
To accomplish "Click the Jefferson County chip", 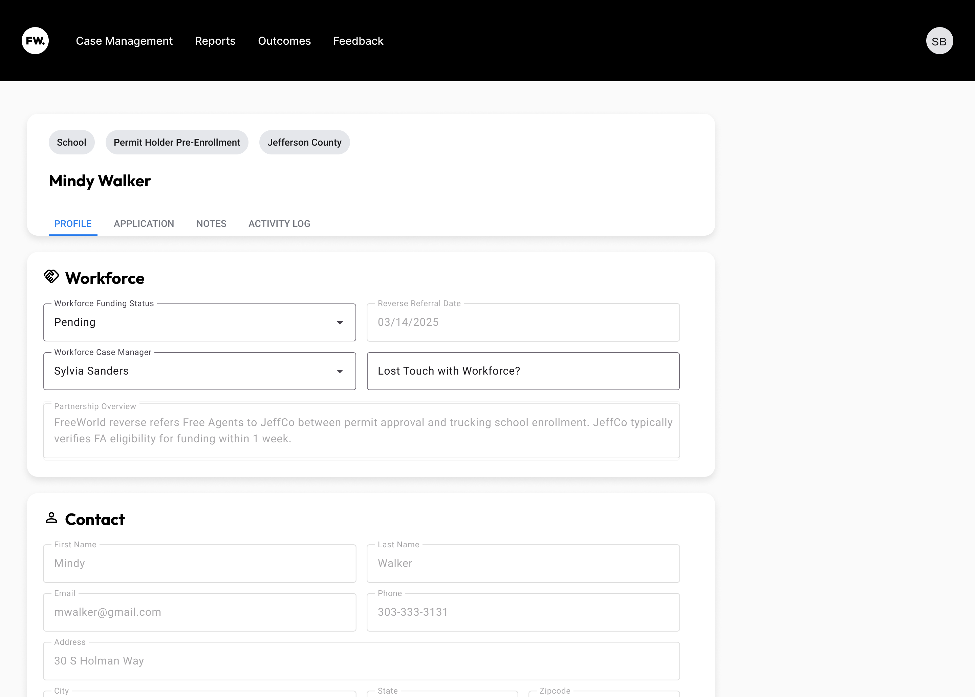I will tap(305, 142).
